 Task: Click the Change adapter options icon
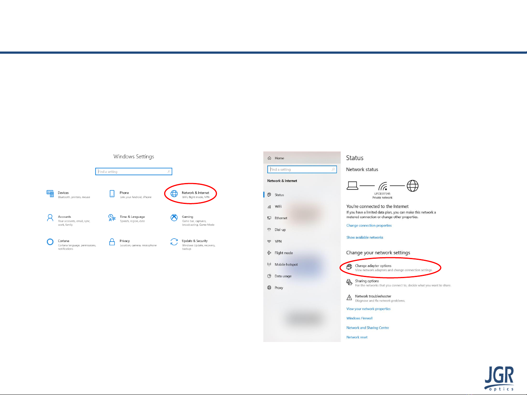pos(349,267)
